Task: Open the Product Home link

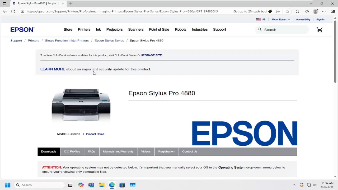Action: pyautogui.click(x=95, y=134)
